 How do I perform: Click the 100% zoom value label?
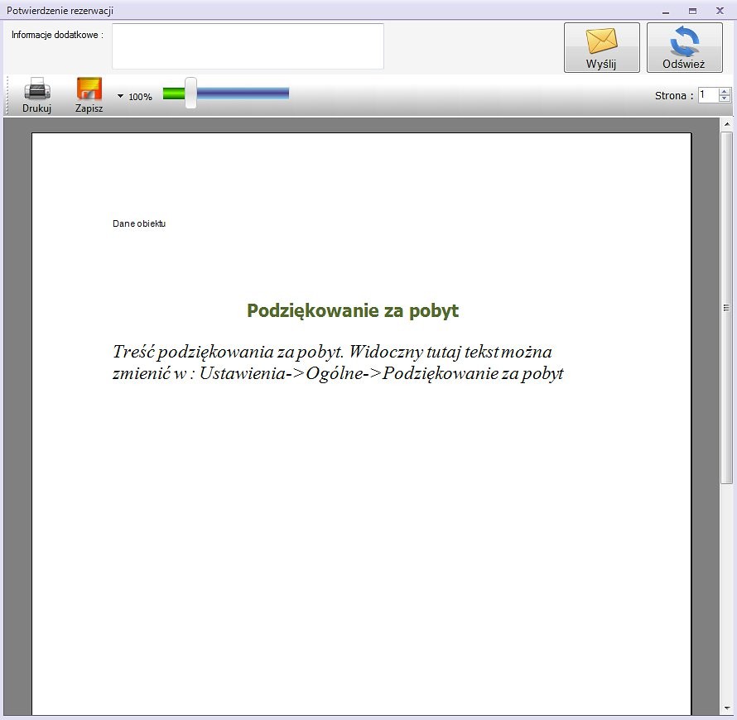(140, 97)
